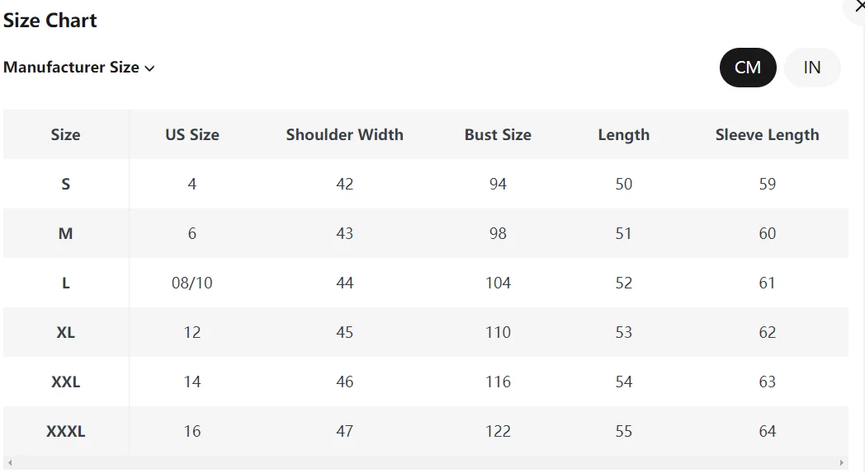Click the horizontal scrollbar right arrow

coord(842,463)
